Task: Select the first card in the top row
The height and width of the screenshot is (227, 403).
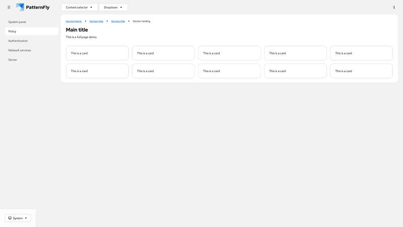Action: click(97, 53)
